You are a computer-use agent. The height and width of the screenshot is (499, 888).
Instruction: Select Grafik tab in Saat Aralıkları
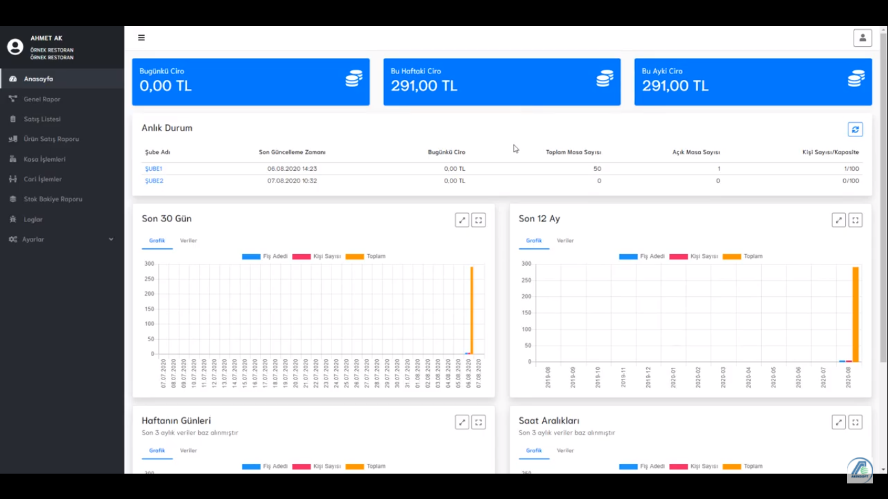[x=534, y=450]
